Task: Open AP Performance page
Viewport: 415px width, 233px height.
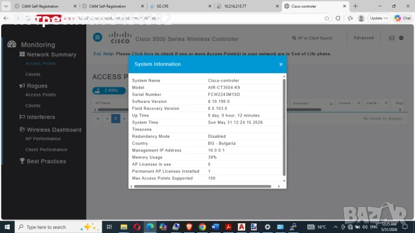Action: click(x=43, y=139)
